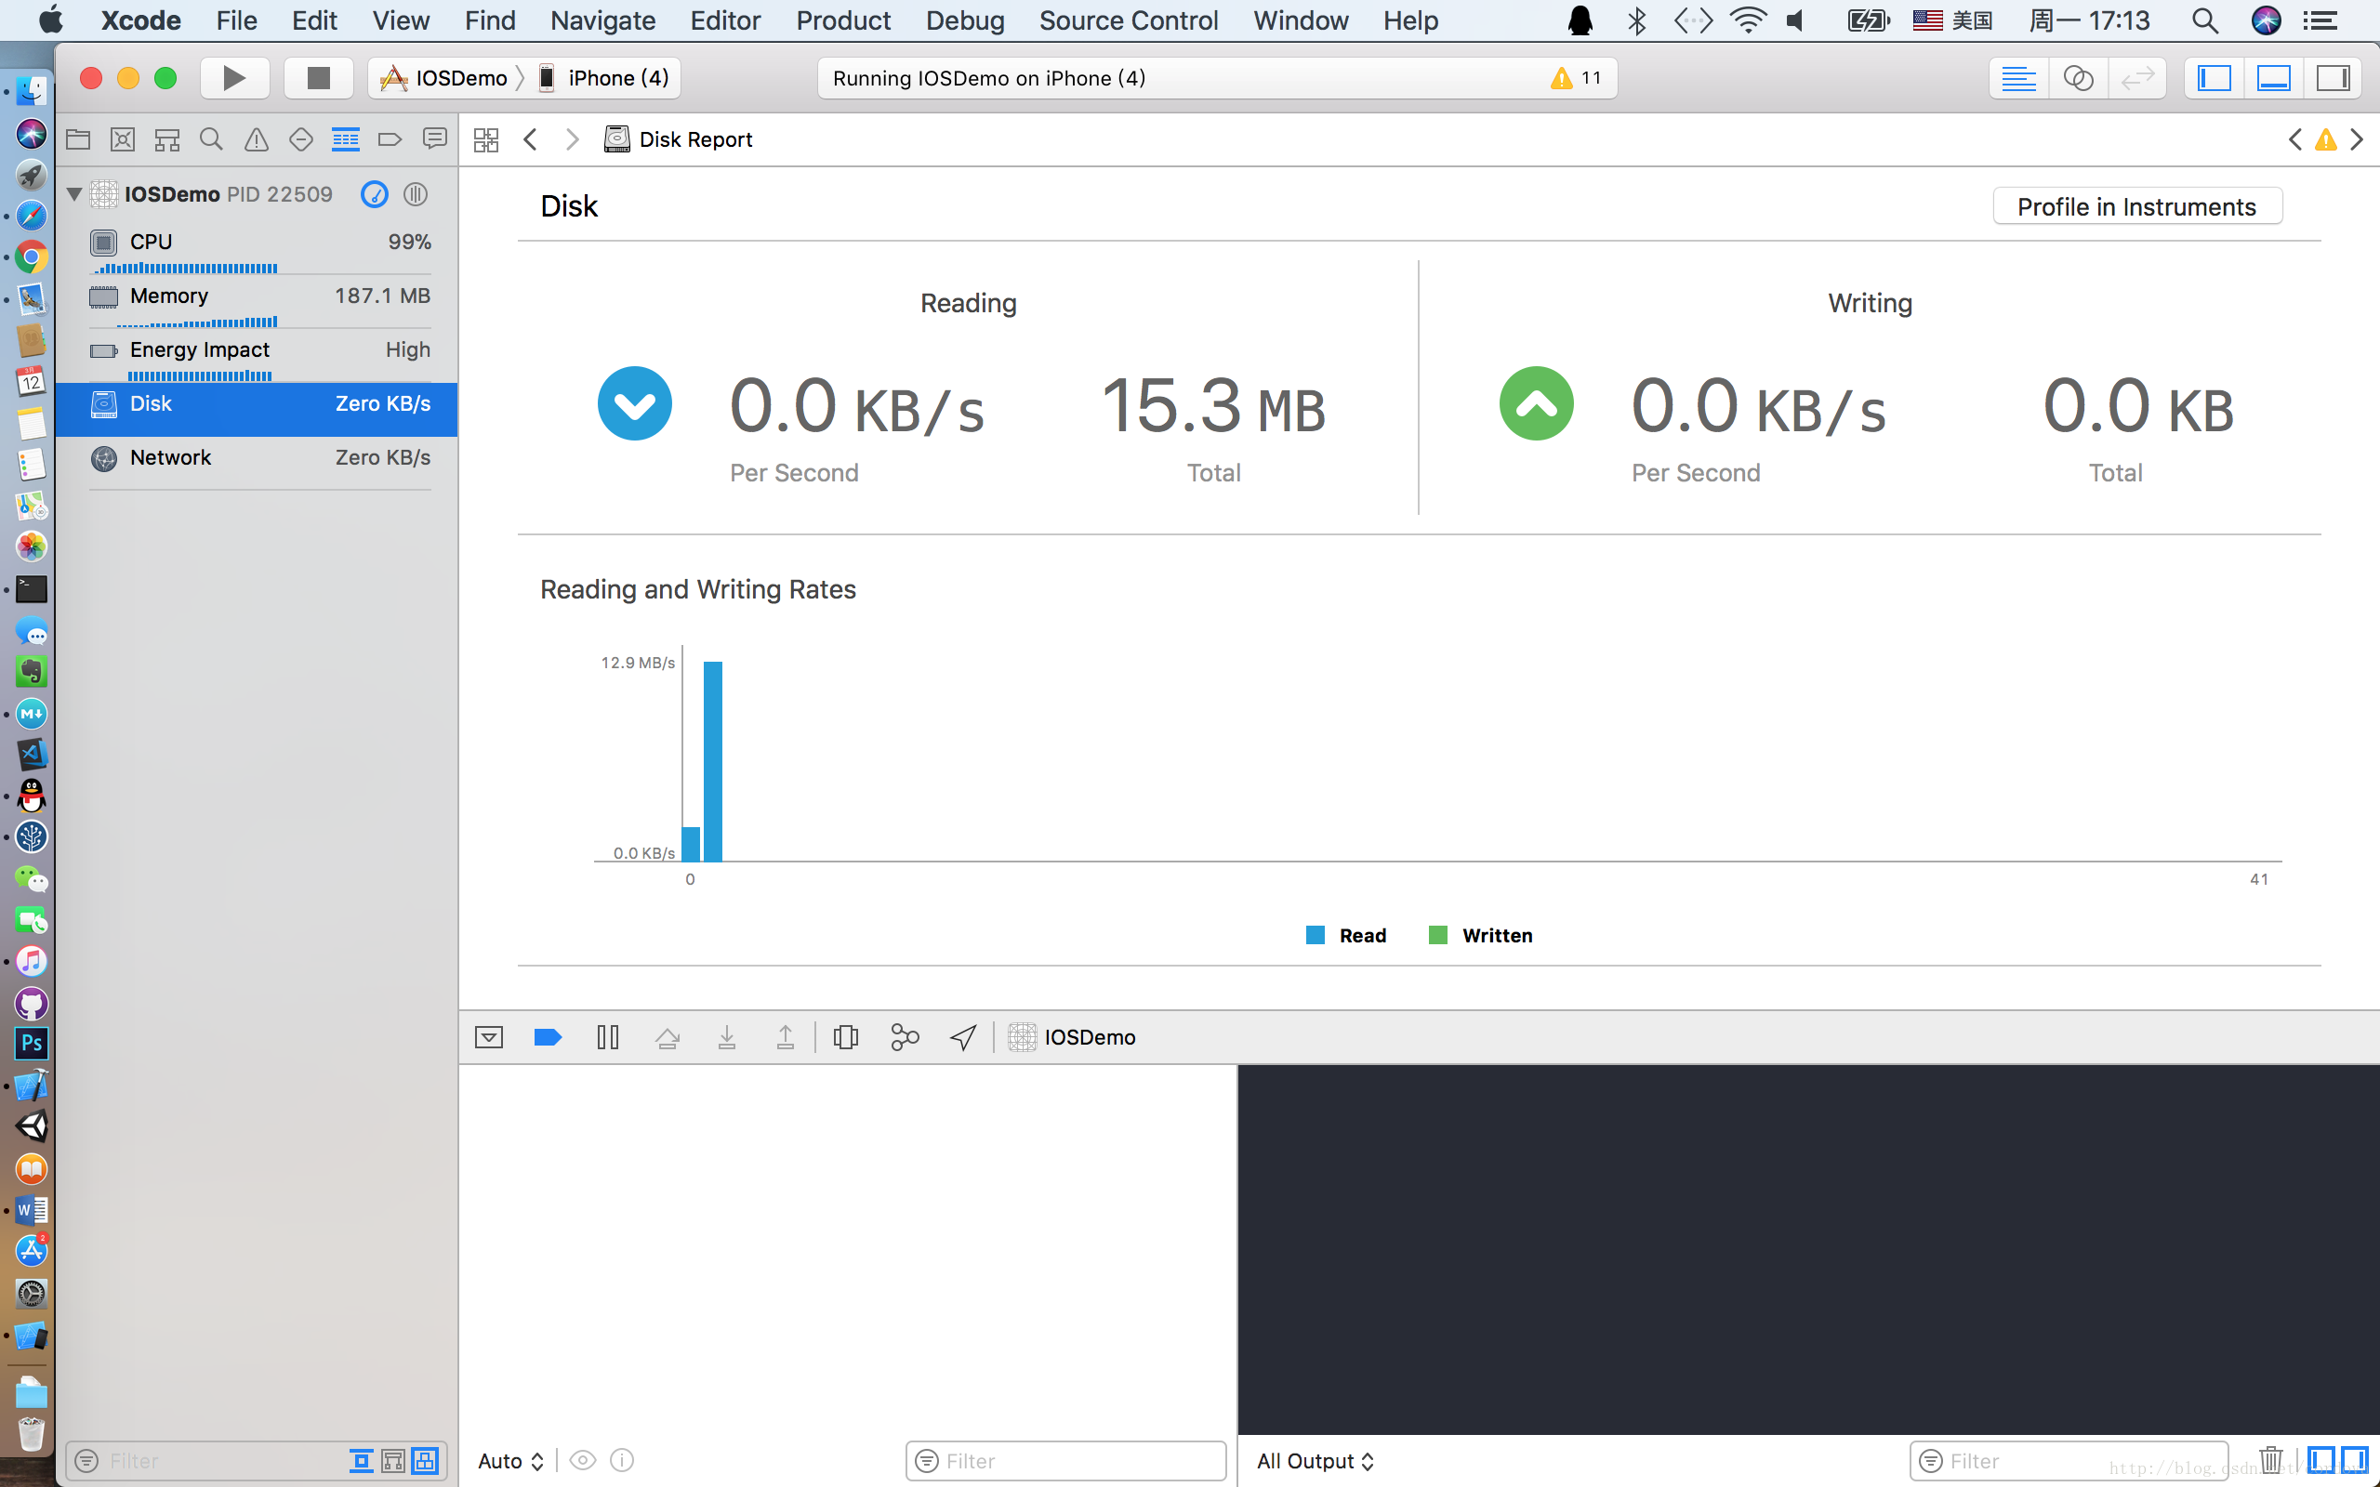Open the Report navigator speech icon
2380x1487 pixels.
434,139
